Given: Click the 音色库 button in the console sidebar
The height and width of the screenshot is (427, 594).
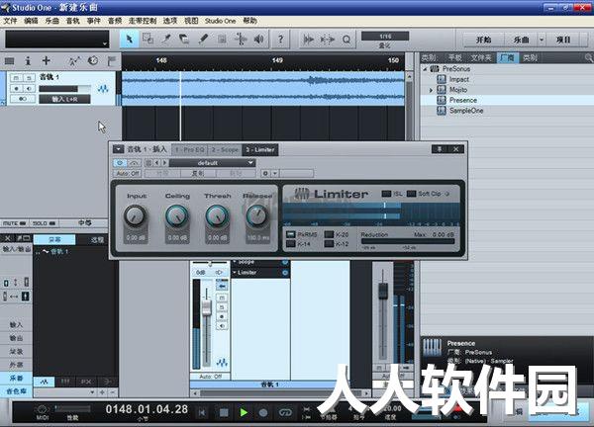Looking at the screenshot, I should click(16, 391).
